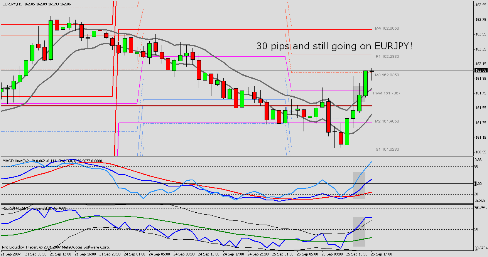Click the 25 Sep 09:00 time axis label
Image resolution: width=488 pixels, height=257 pixels.
click(x=332, y=254)
